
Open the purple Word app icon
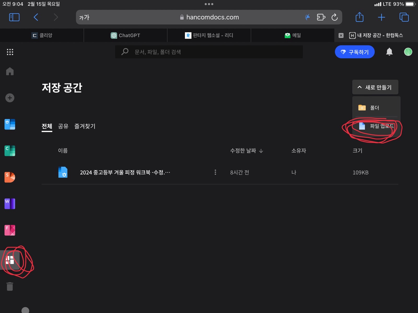[x=10, y=204]
